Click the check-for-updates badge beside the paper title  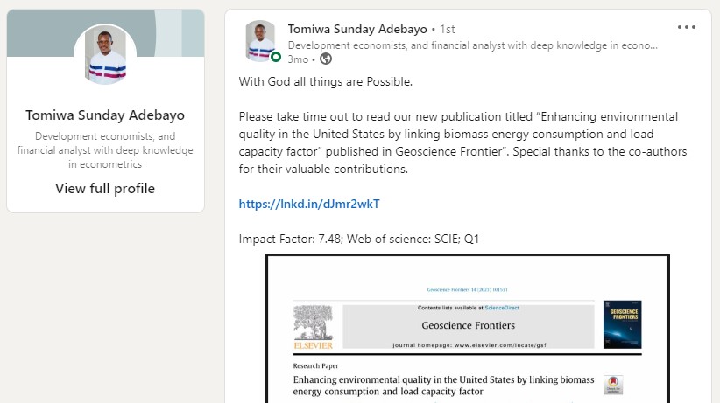(614, 386)
